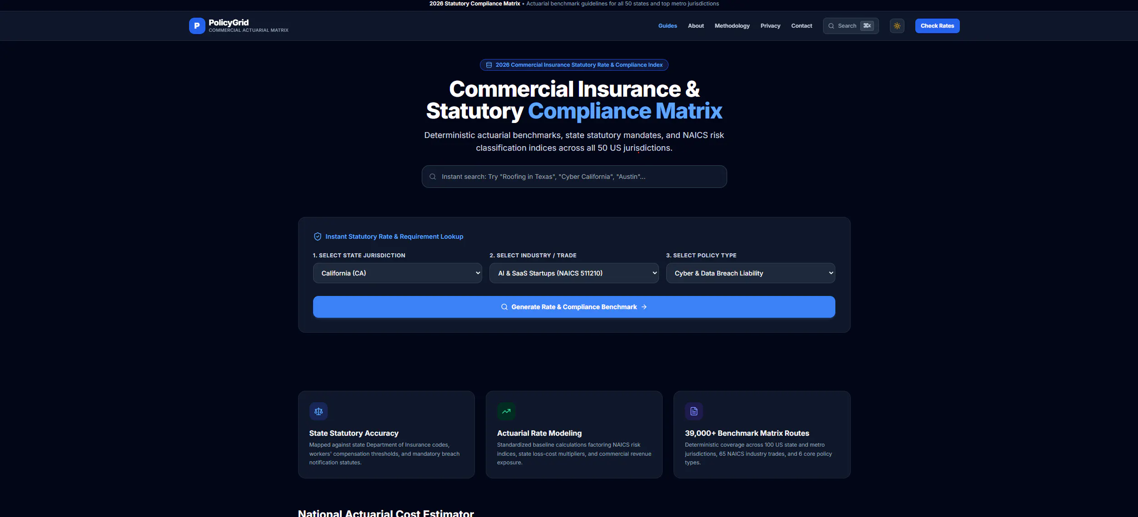Open the AI & SaaS Startups industry dropdown
Viewport: 1138px width, 517px height.
tap(574, 273)
